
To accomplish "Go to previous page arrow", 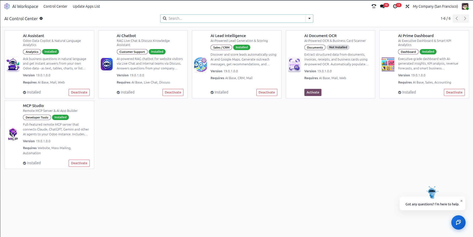I will (x=457, y=18).
